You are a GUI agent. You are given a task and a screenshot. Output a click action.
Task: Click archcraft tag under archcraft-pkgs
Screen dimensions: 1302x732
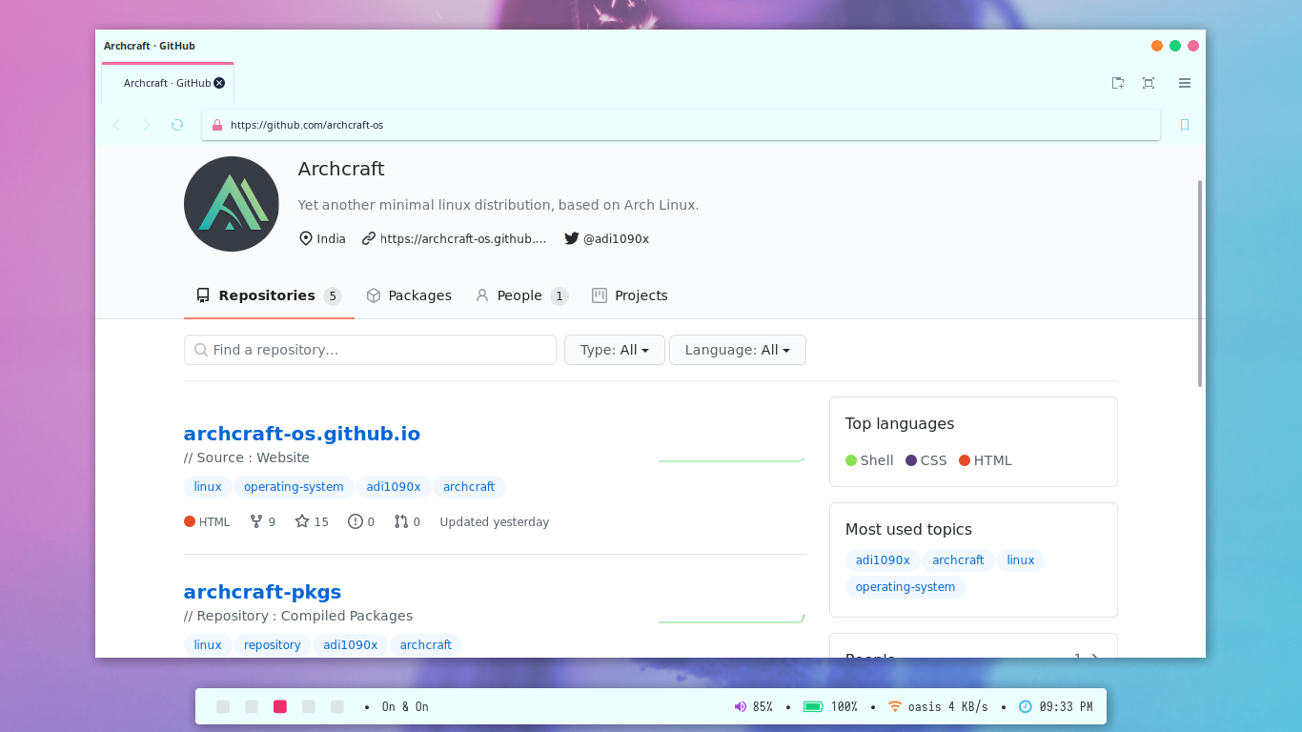click(x=426, y=645)
